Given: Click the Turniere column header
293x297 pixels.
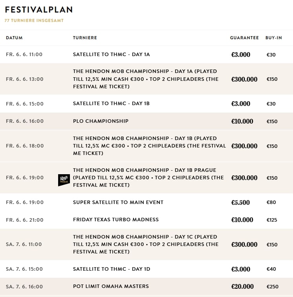Looking at the screenshot, I should [x=85, y=38].
